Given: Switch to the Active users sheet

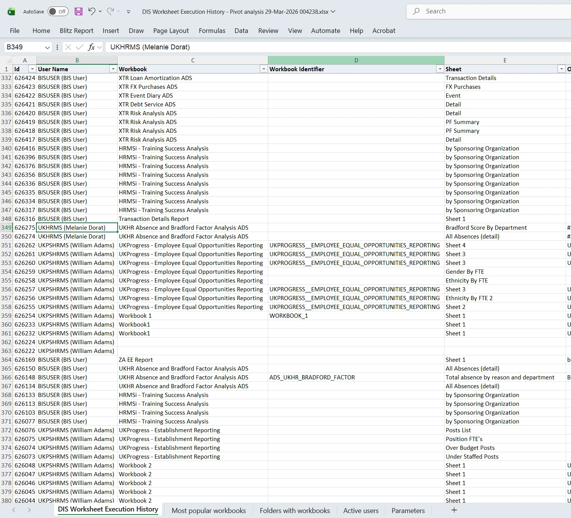Looking at the screenshot, I should 361,510.
